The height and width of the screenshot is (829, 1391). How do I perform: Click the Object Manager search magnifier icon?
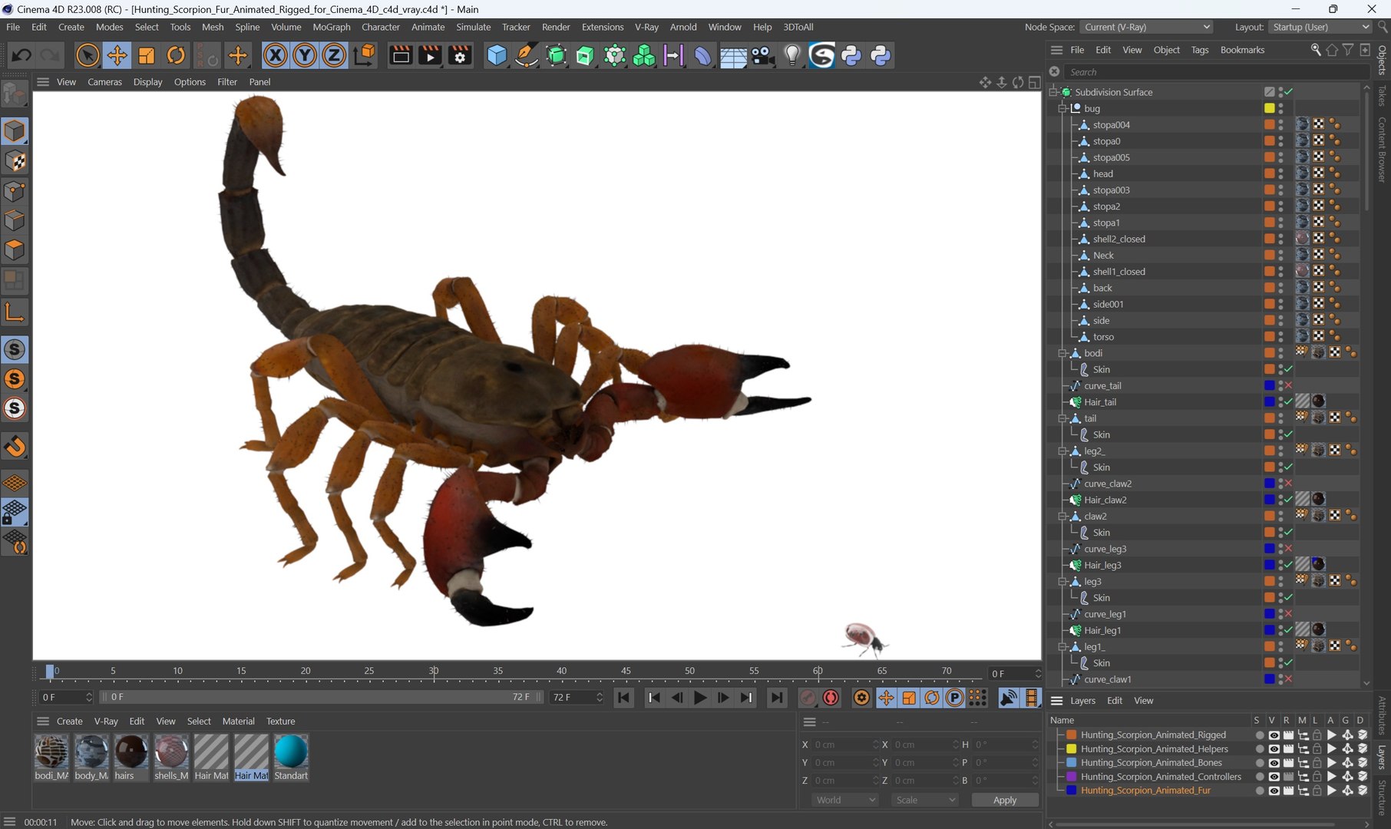[1316, 50]
